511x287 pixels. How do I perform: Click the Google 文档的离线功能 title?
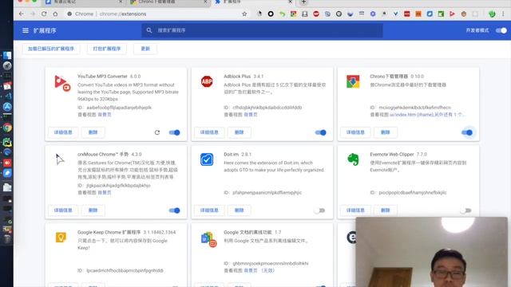coord(248,232)
